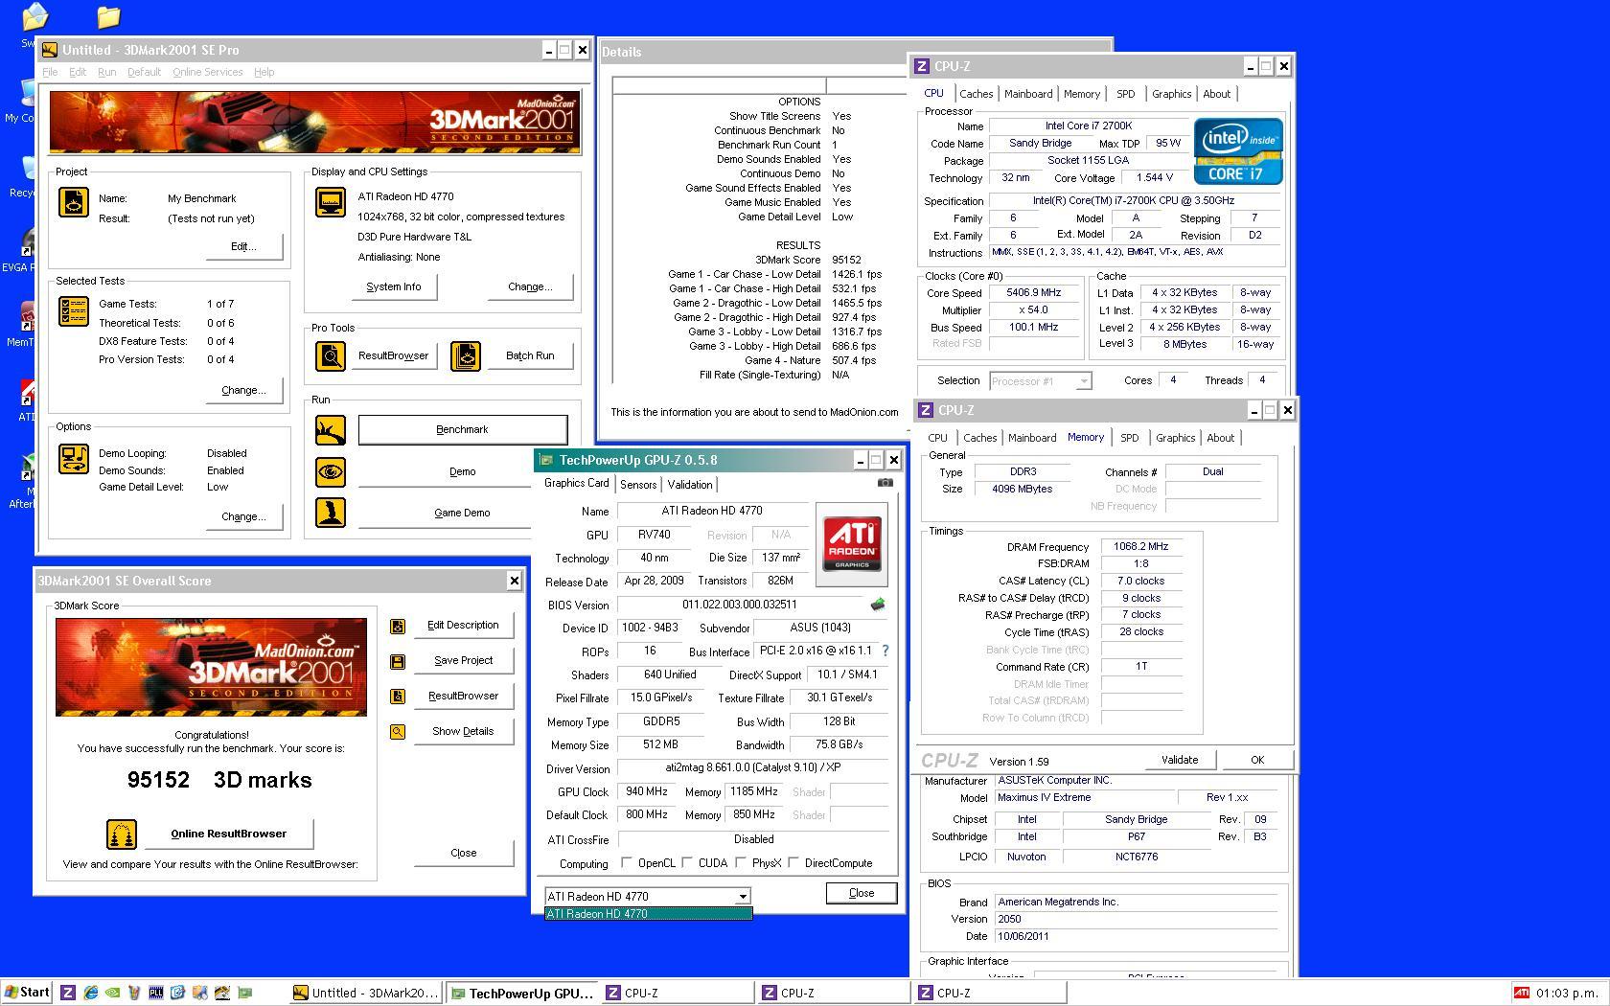Image resolution: width=1610 pixels, height=1006 pixels.
Task: Open the folder icon on the desktop
Action: click(108, 16)
